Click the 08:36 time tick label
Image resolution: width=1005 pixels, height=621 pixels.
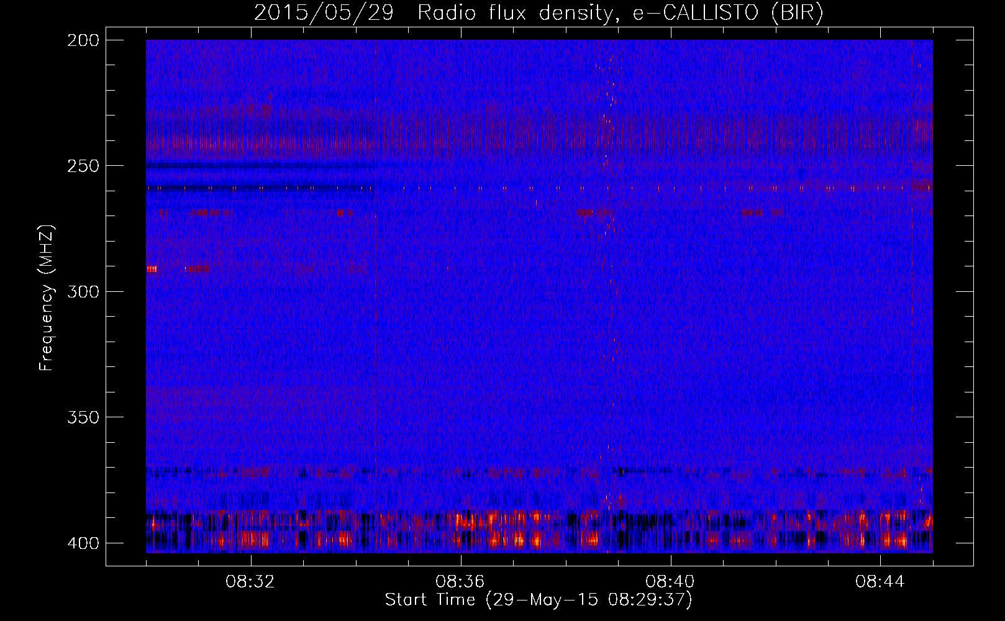click(460, 582)
